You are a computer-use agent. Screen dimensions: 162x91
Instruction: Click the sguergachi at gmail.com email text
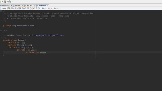tap(49, 35)
